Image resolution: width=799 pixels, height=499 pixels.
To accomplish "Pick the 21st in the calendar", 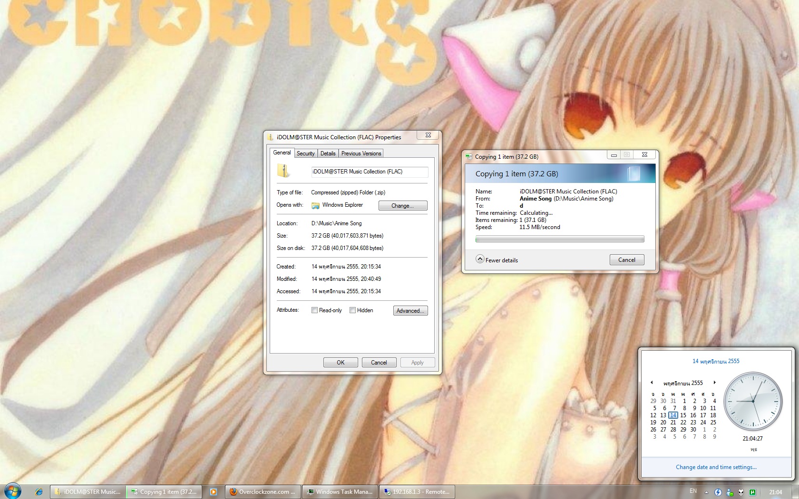I will (673, 422).
